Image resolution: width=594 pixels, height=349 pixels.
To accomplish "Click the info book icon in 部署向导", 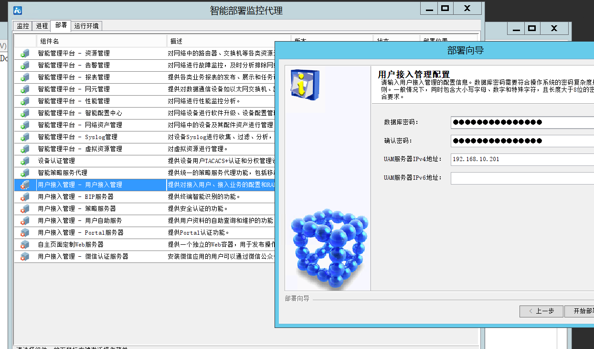I will coord(305,85).
